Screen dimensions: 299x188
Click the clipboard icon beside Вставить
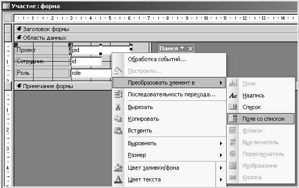pos(118,130)
